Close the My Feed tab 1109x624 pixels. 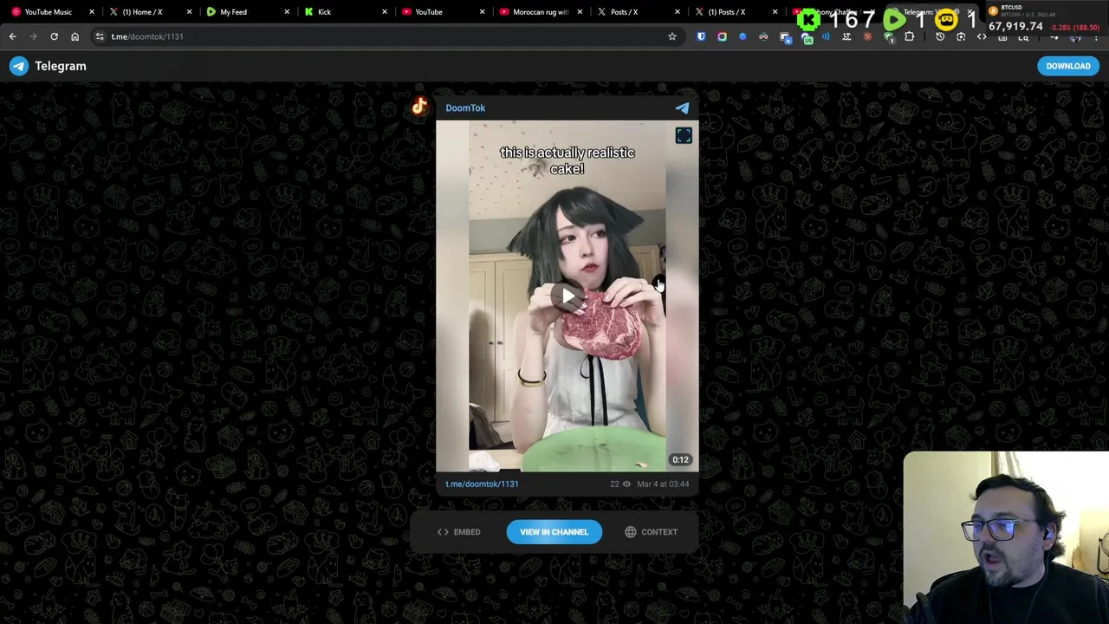tap(287, 12)
